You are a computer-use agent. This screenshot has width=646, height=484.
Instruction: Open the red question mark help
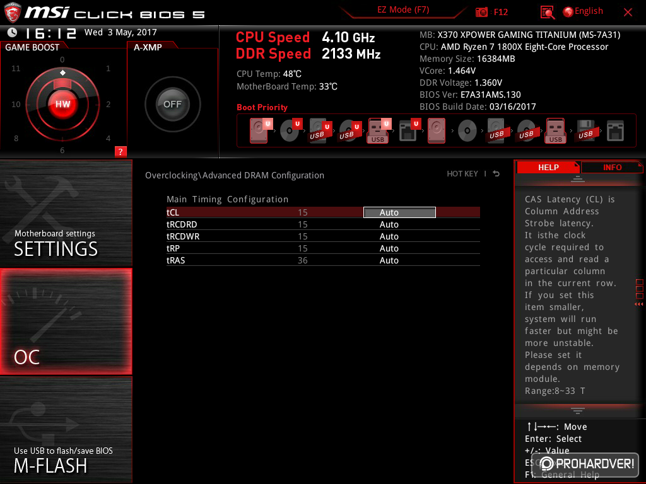[x=120, y=151]
